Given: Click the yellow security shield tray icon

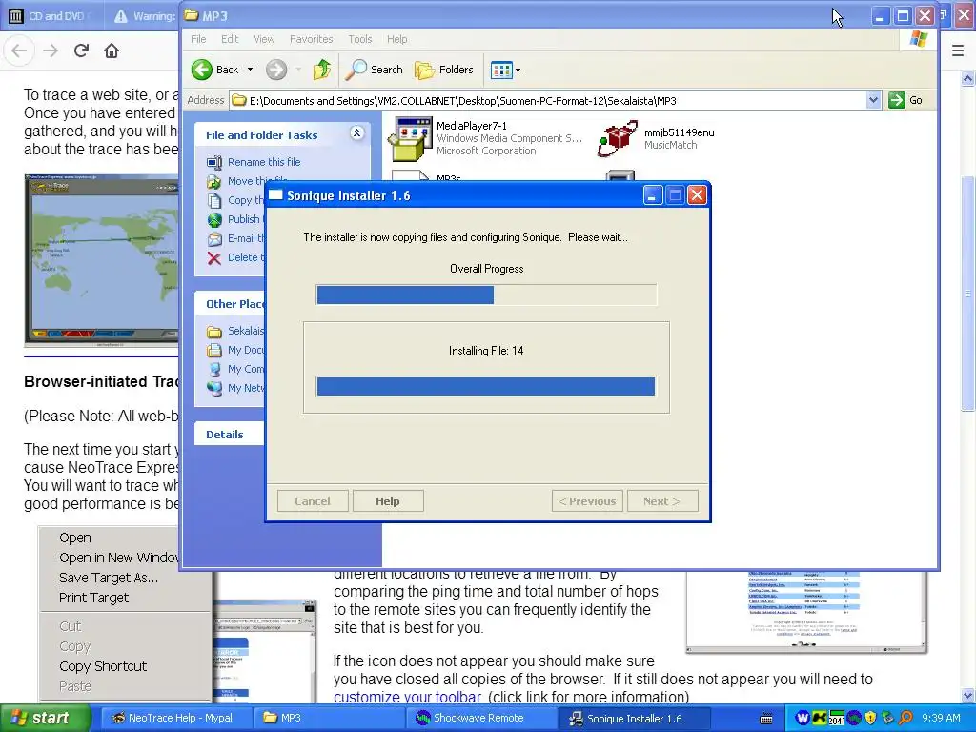Looking at the screenshot, I should point(871,719).
